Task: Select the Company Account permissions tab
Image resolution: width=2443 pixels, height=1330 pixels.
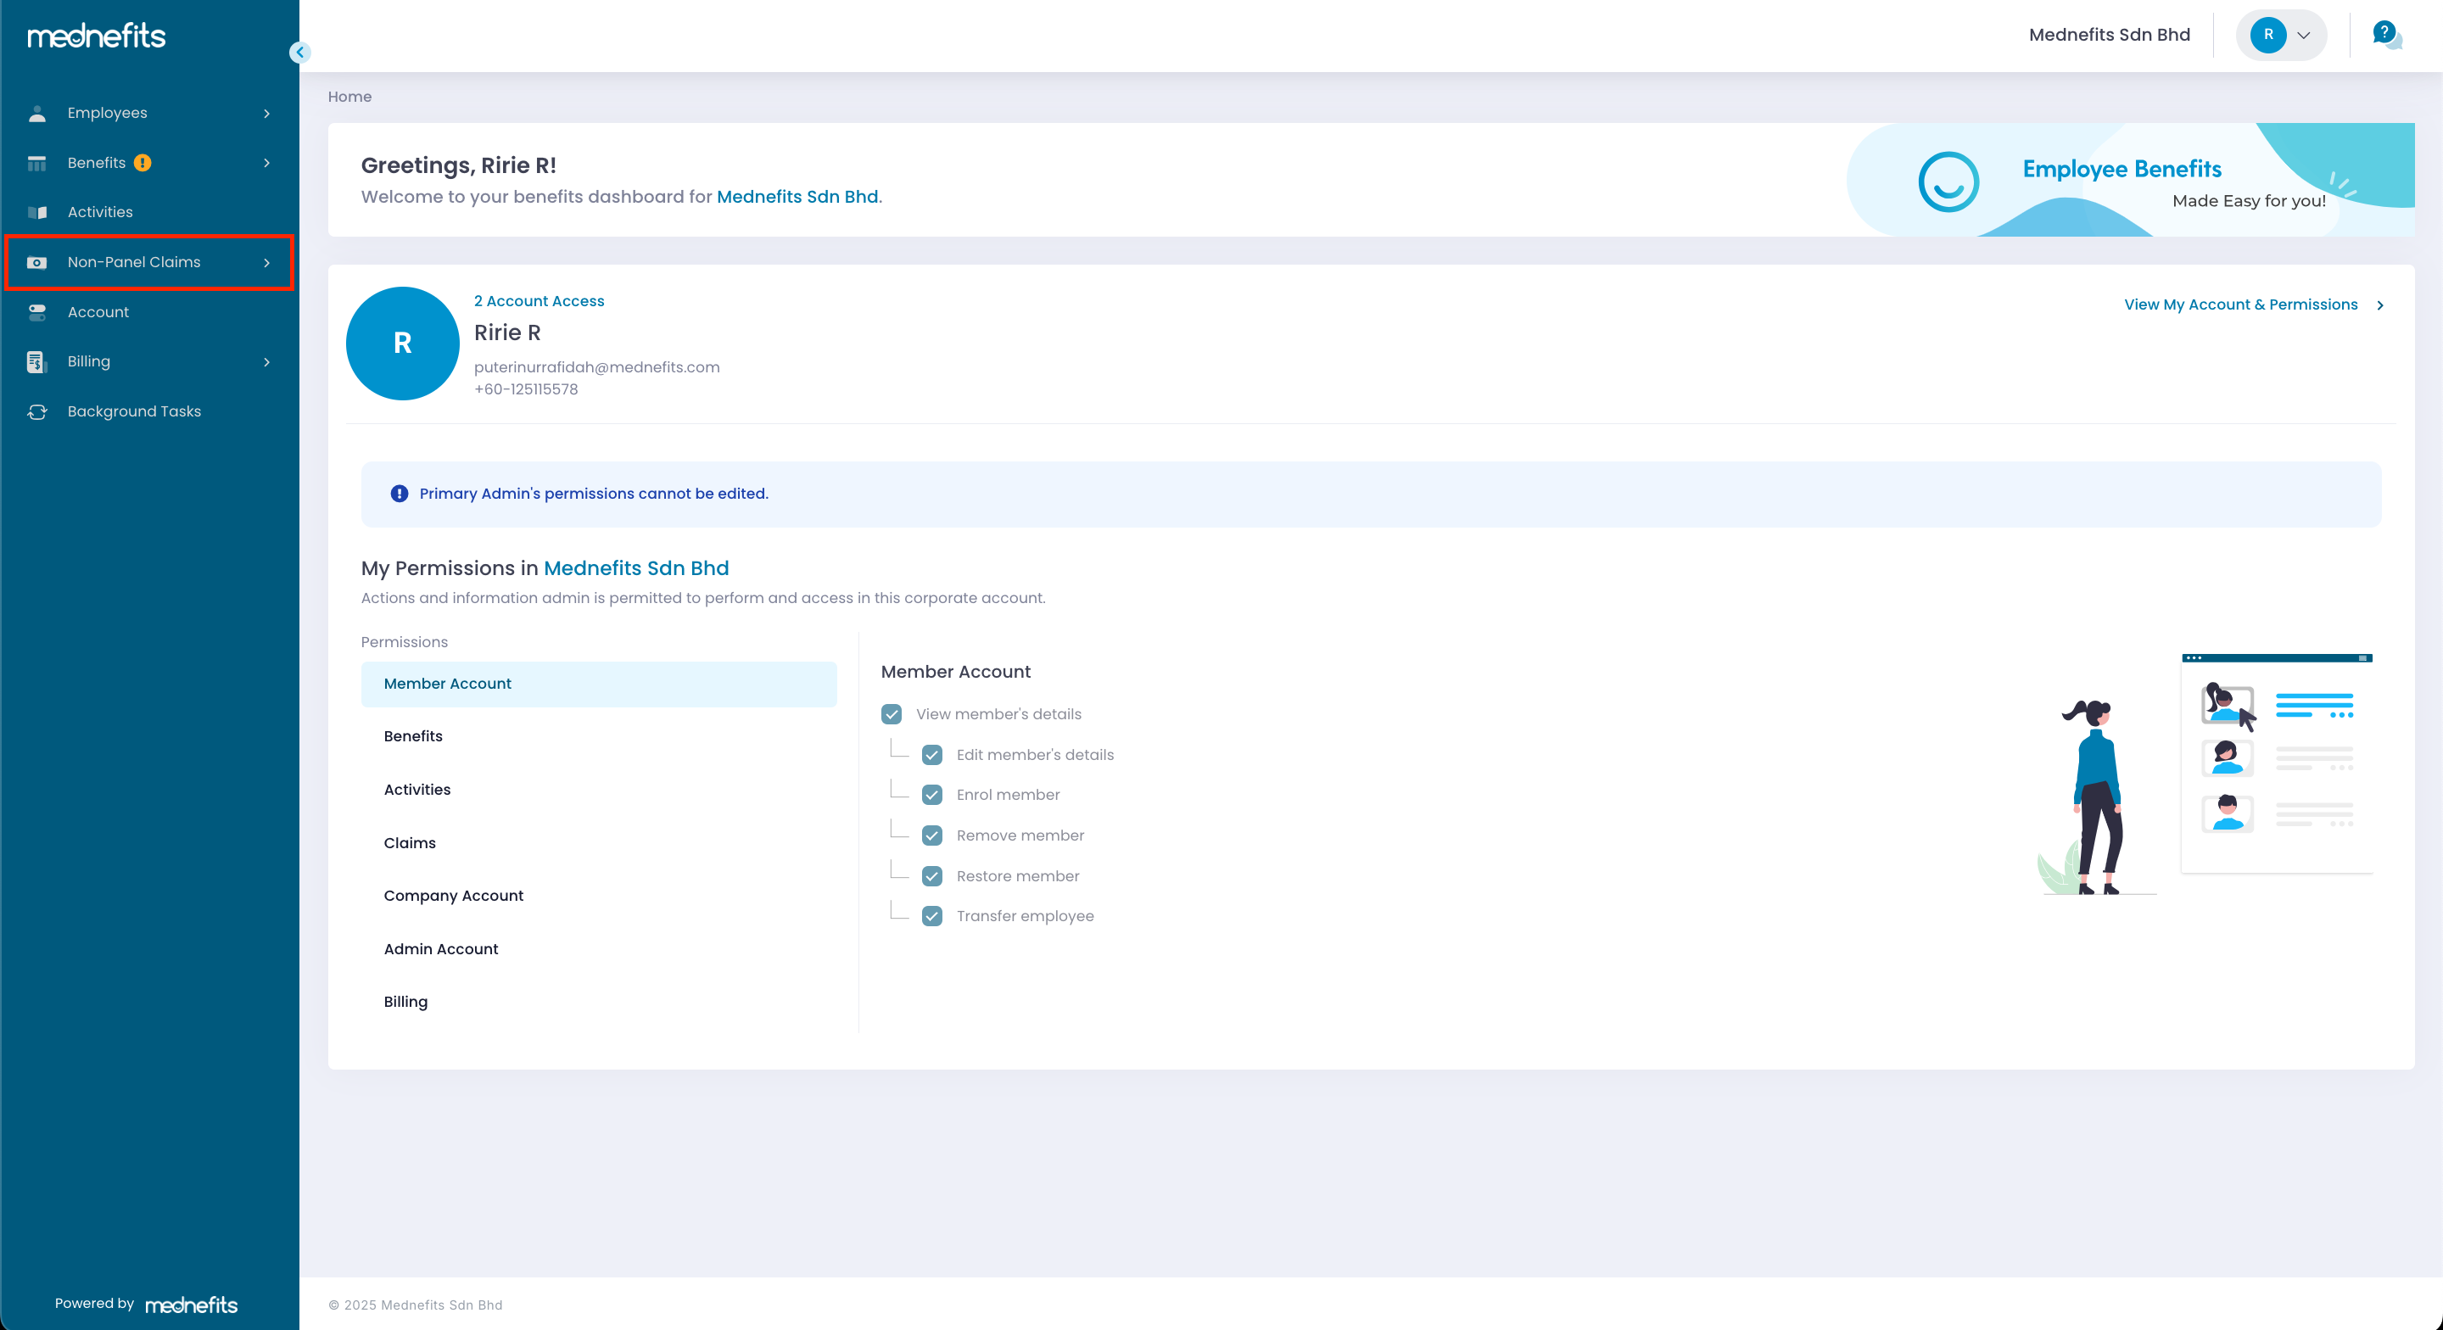Action: (453, 896)
